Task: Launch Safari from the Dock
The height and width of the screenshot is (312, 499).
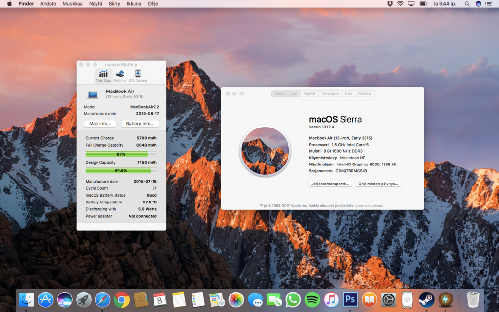Action: click(x=102, y=300)
